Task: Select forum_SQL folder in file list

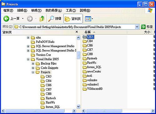Action: tap(92, 67)
